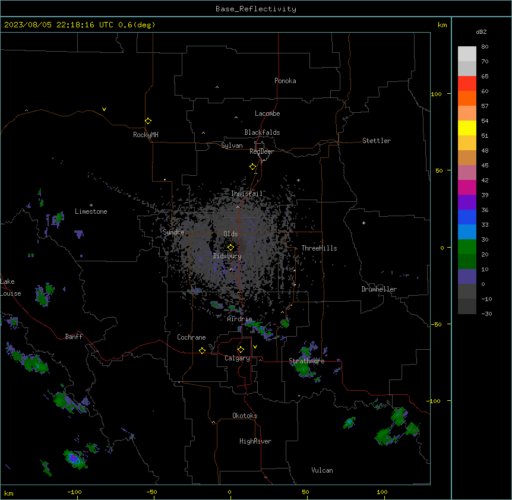Click the white caret marker west of Ponoka
This screenshot has height=500, width=512.
[x=217, y=87]
